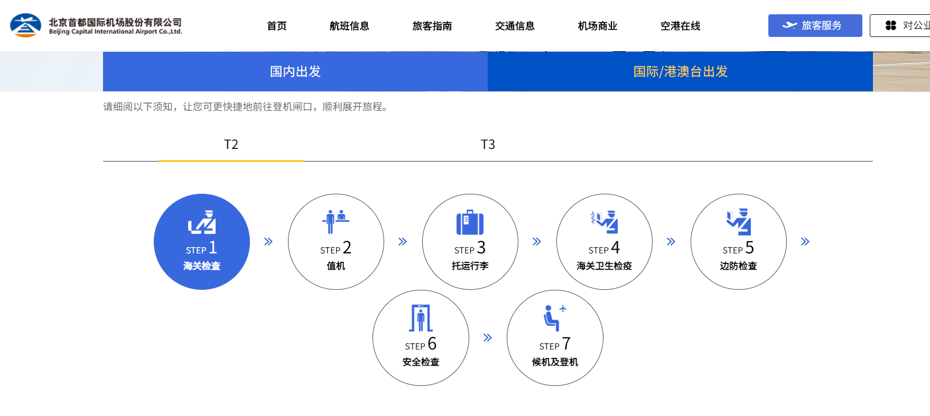Click the four-dot icon beside 对公业
The width and height of the screenshot is (930, 416).
coord(891,25)
